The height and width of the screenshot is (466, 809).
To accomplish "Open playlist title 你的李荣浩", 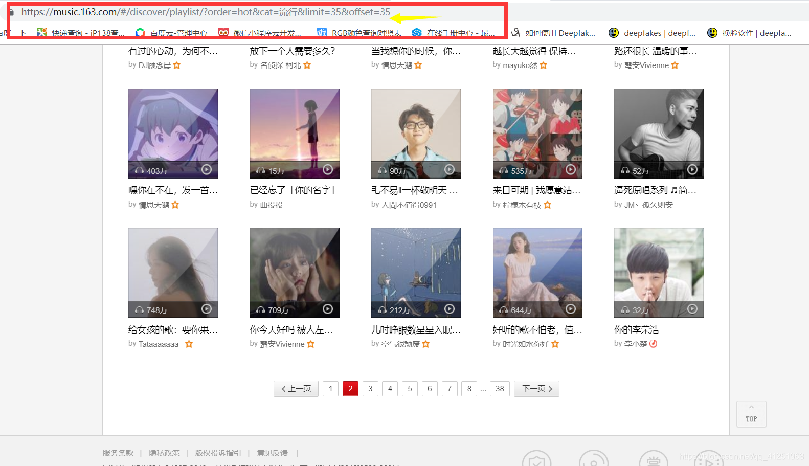I will pos(637,330).
